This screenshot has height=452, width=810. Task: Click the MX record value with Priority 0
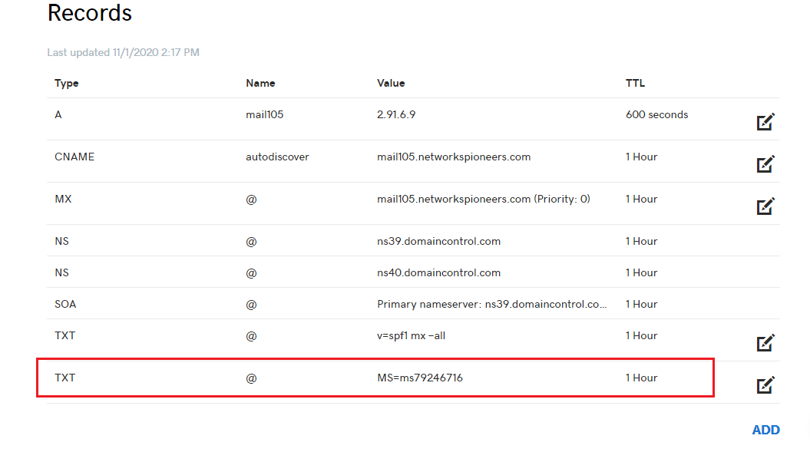pyautogui.click(x=484, y=200)
